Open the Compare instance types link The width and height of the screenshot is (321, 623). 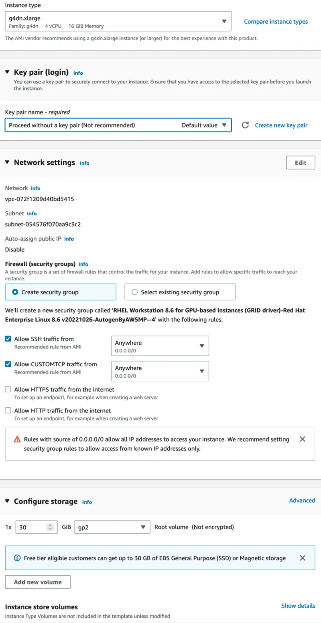tap(276, 22)
